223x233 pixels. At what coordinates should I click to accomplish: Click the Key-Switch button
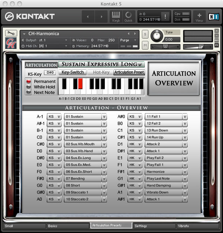pos(73,73)
